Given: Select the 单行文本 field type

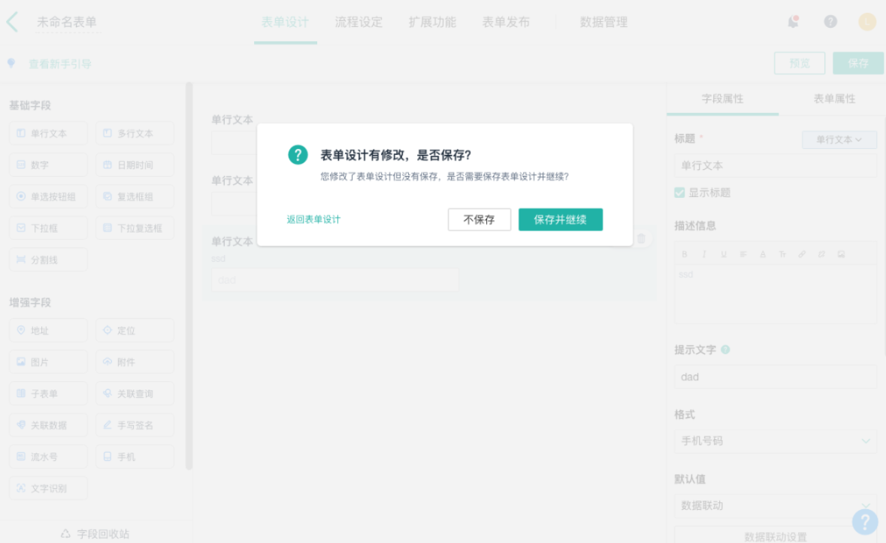Looking at the screenshot, I should click(x=49, y=133).
